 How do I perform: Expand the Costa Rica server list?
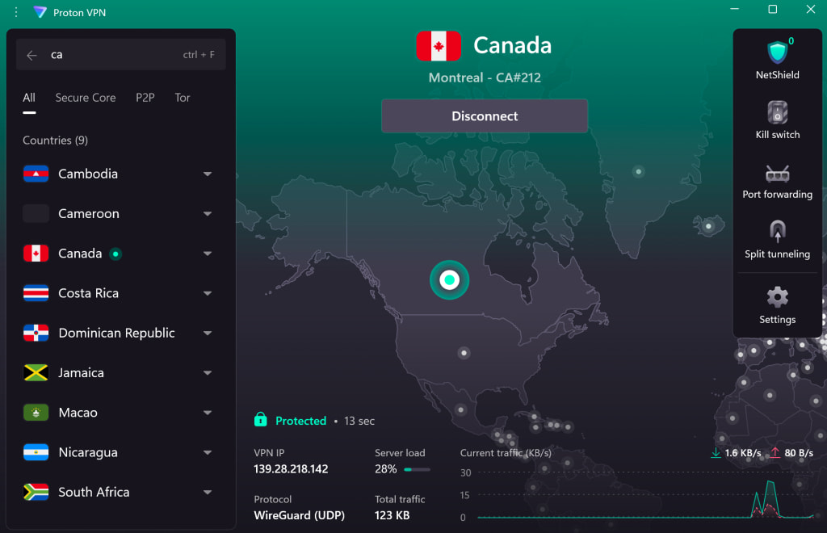(x=208, y=293)
